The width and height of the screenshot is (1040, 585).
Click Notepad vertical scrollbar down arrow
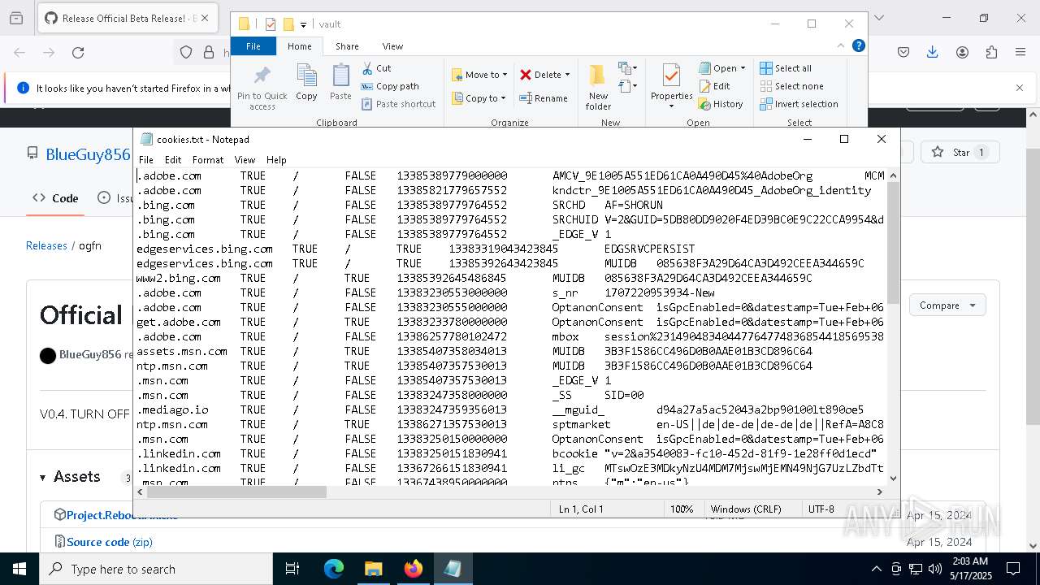coord(893,479)
